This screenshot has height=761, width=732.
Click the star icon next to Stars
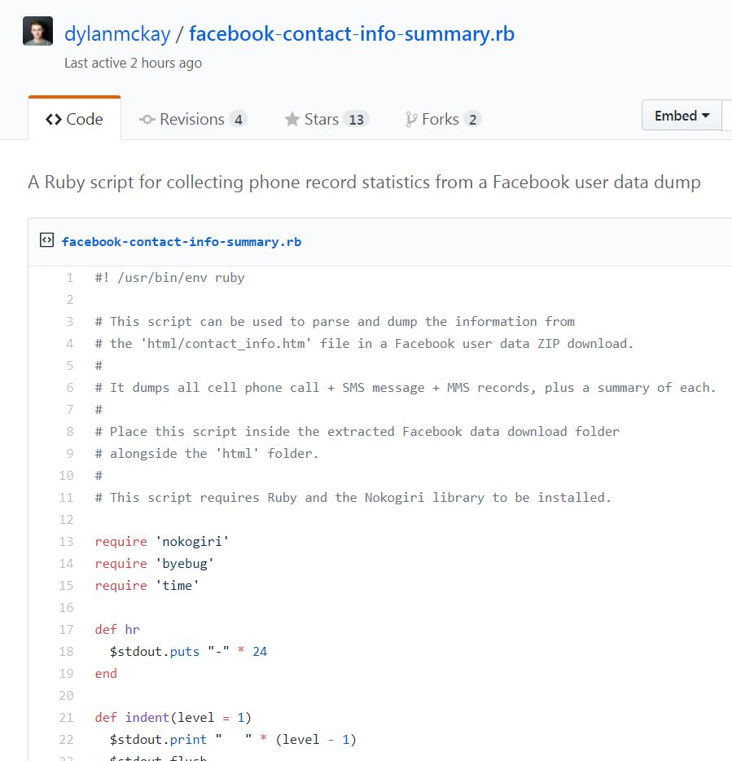(x=292, y=120)
